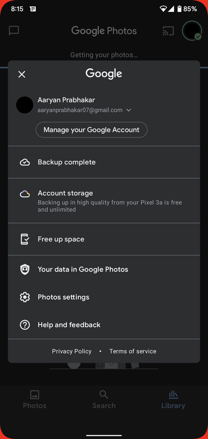Tap the Free up space phone icon

[x=25, y=239]
